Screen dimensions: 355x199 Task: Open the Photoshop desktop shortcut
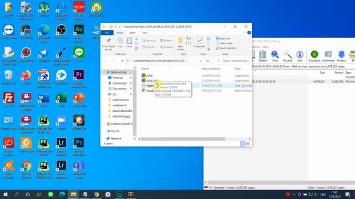click(x=79, y=146)
